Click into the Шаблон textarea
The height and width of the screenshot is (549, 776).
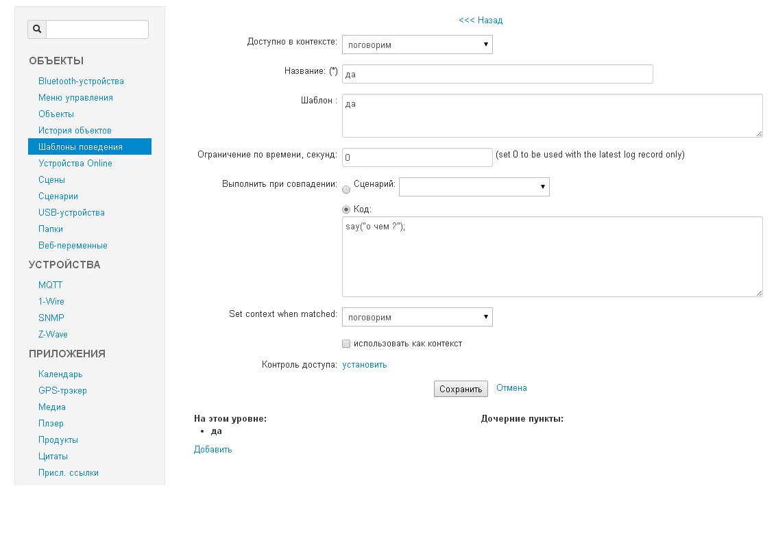tap(552, 116)
